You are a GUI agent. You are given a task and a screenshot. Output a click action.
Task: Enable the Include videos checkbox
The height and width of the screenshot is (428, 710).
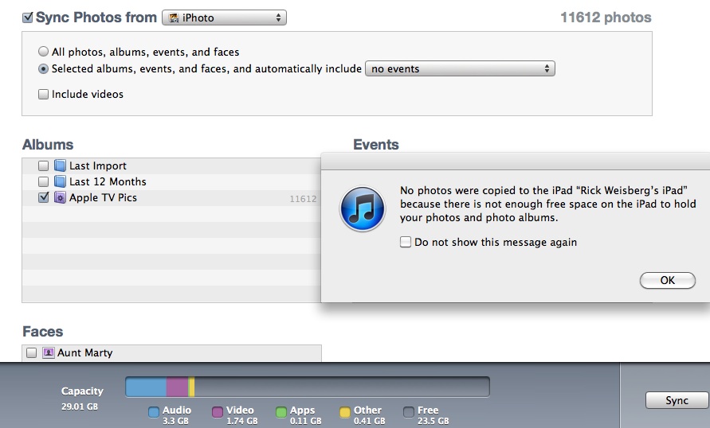44,94
